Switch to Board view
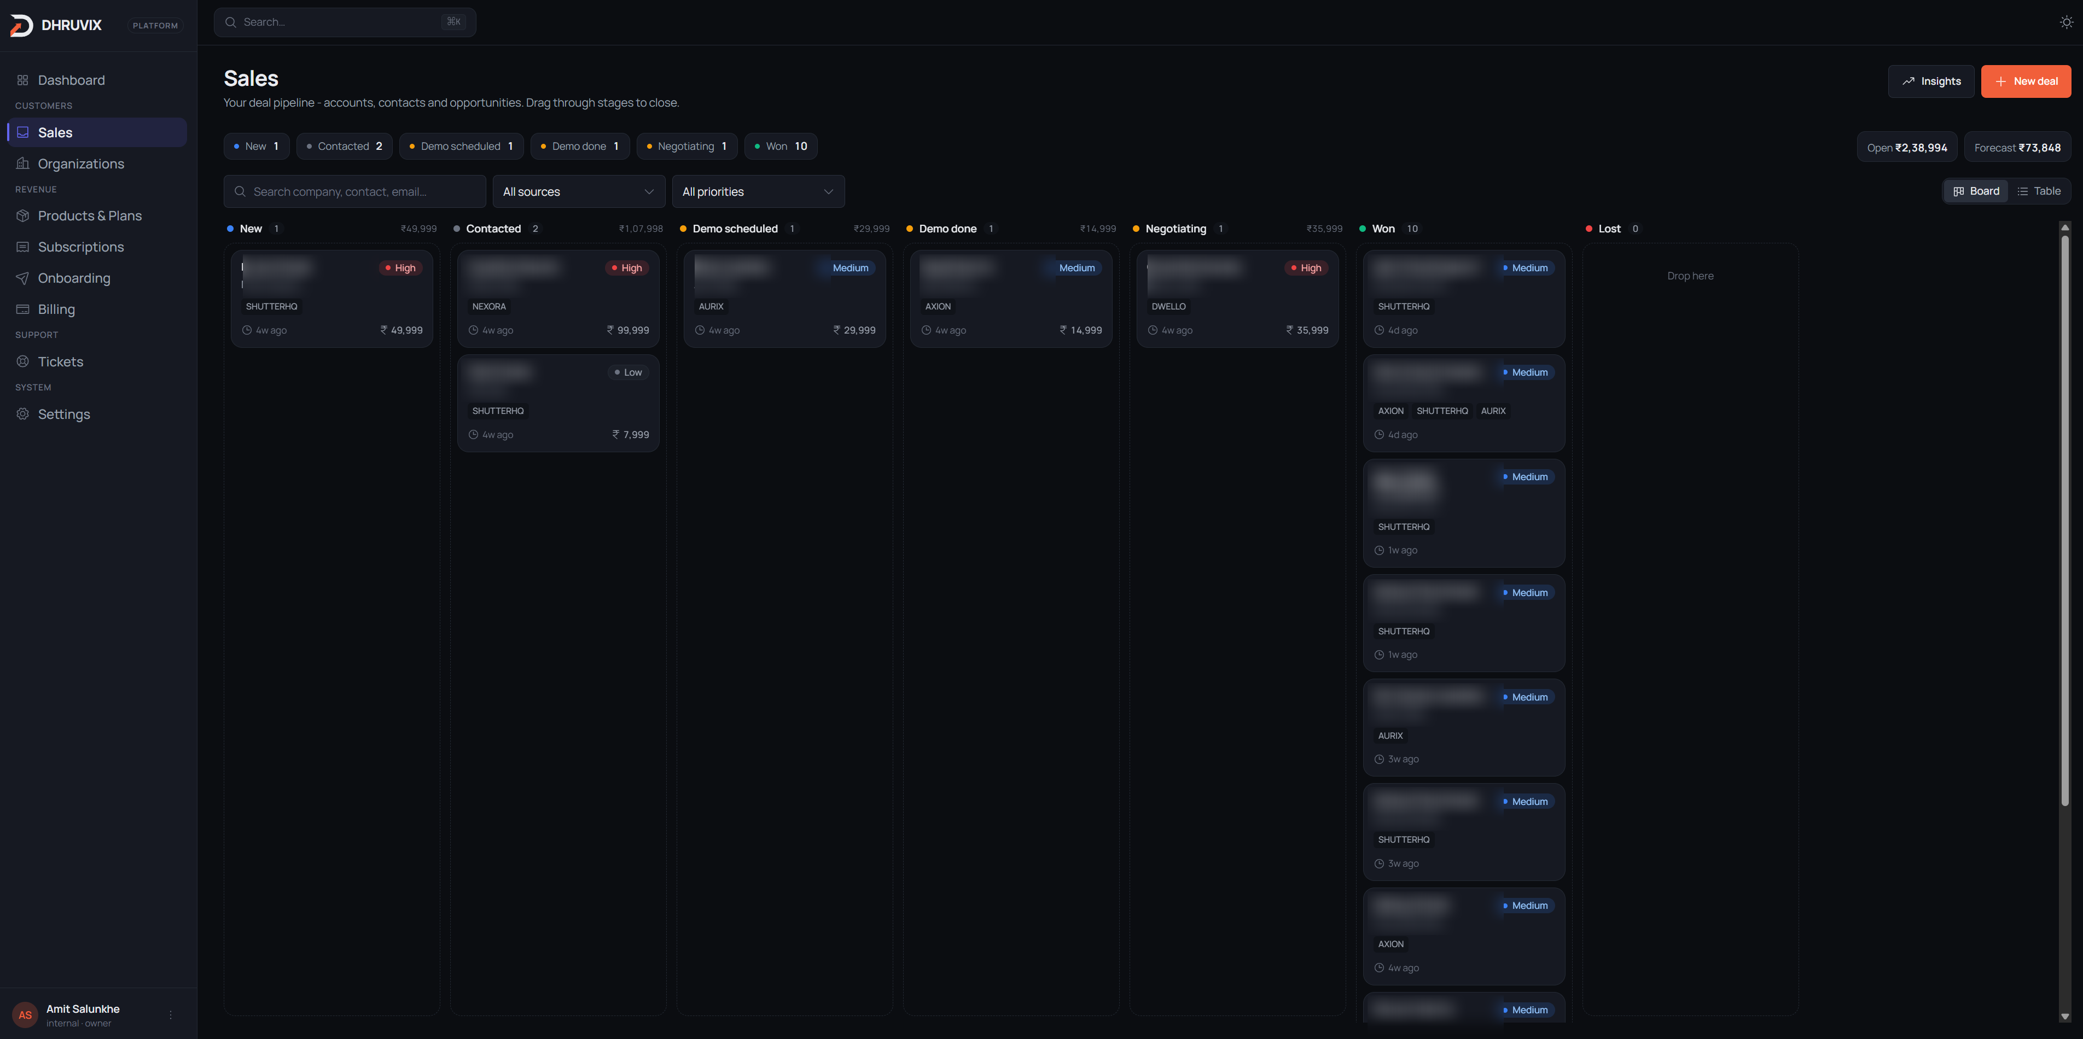This screenshot has height=1039, width=2083. point(1975,191)
